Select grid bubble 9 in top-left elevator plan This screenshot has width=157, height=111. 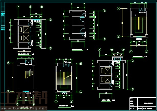42,7
